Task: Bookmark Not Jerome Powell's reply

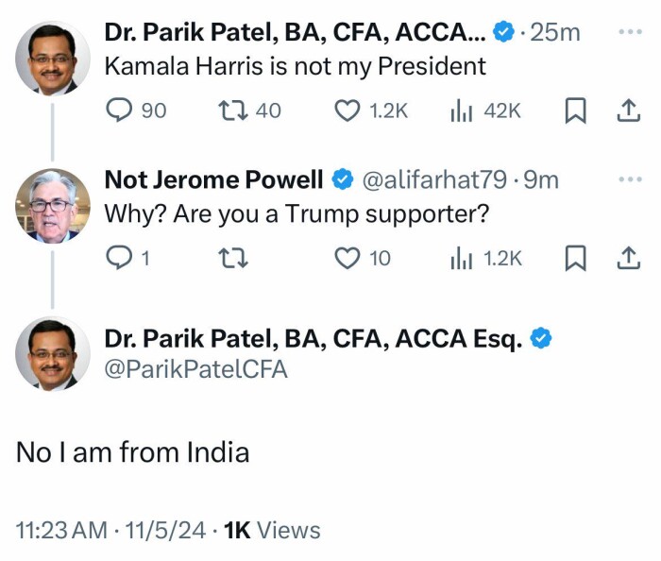Action: point(575,257)
